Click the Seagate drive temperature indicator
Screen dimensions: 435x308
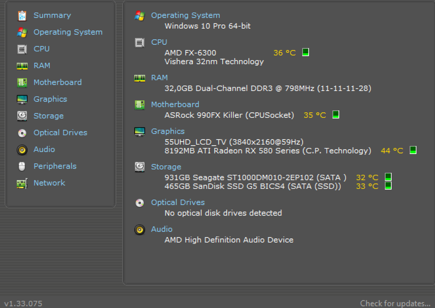click(x=388, y=177)
